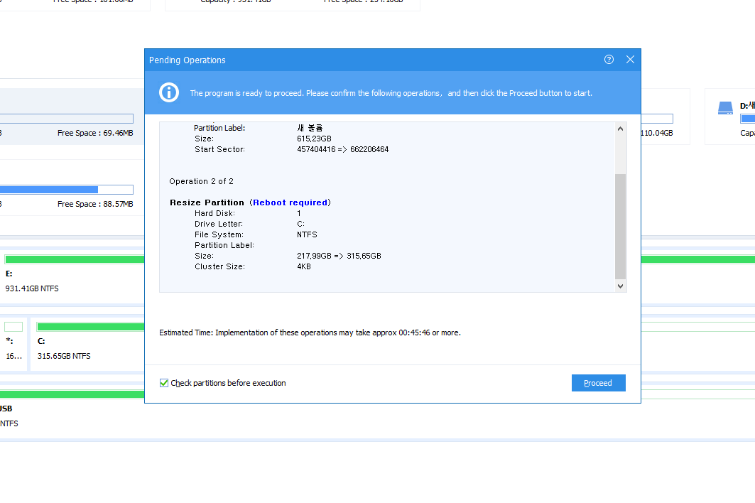The width and height of the screenshot is (755, 503).
Task: Click the blue info icon in the banner
Action: tap(169, 92)
